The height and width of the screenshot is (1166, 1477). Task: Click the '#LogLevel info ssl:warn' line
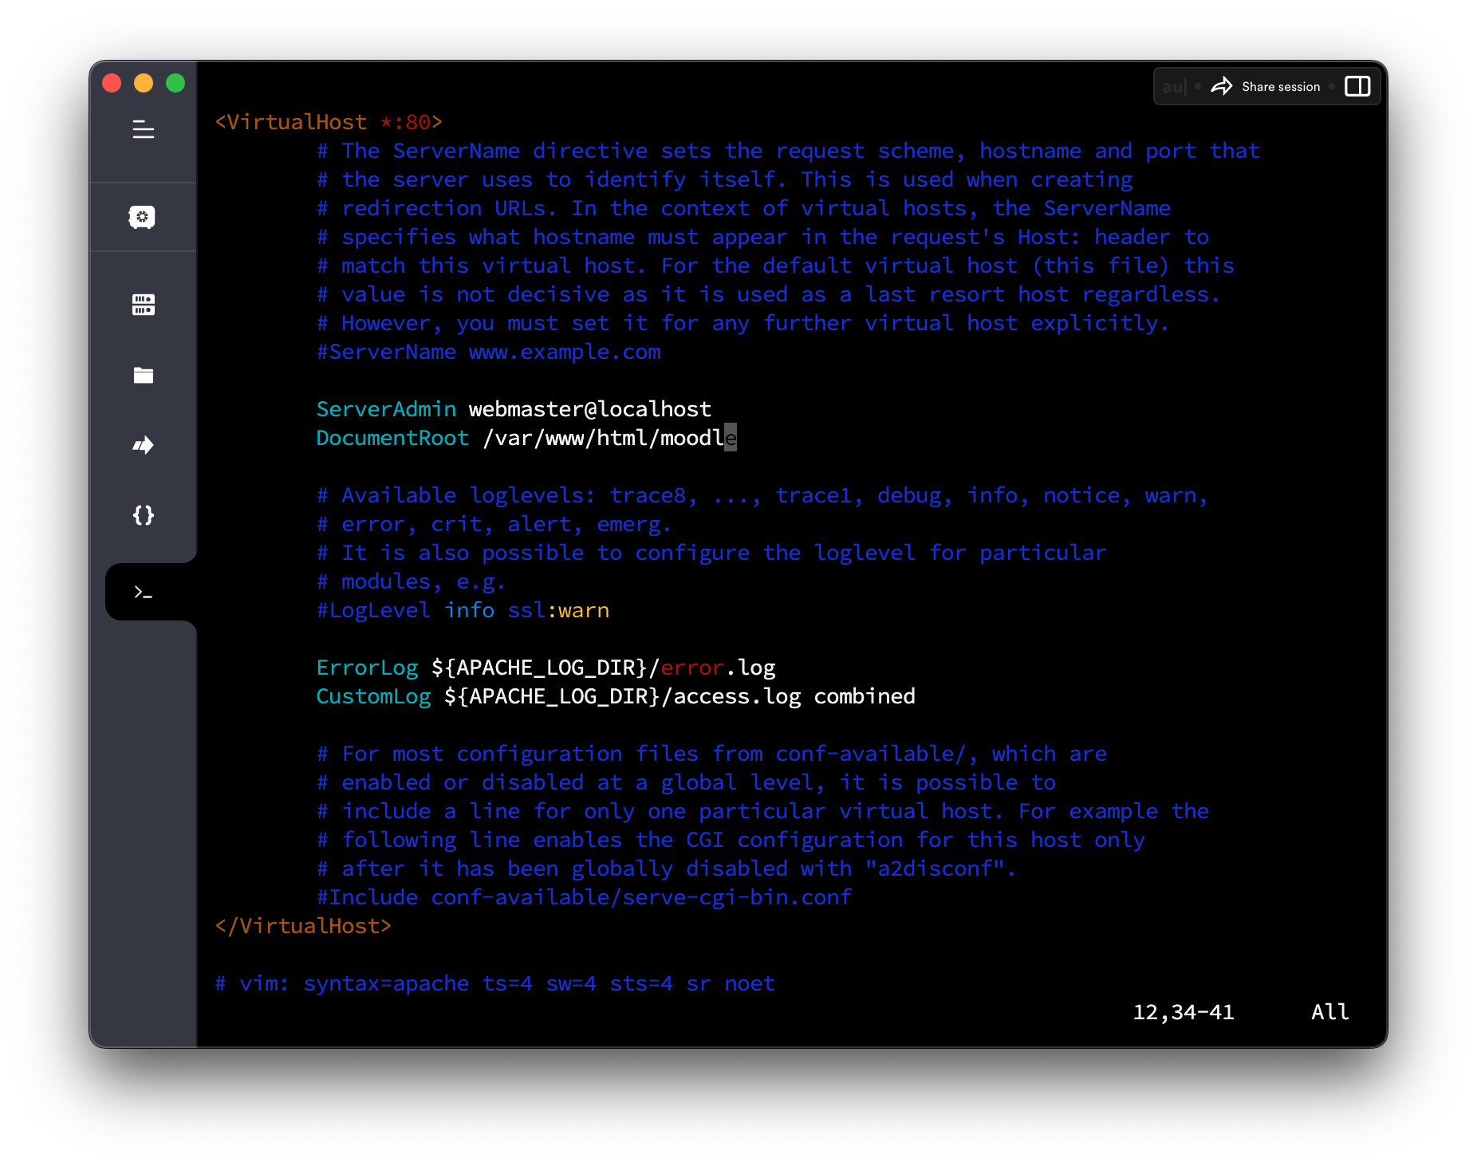click(463, 610)
